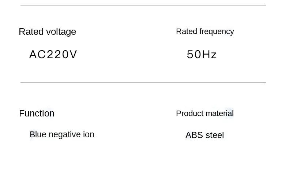Image resolution: width=289 pixels, height=182 pixels.
Task: Click the top horizontal divider line
Action: pyautogui.click(x=143, y=5)
